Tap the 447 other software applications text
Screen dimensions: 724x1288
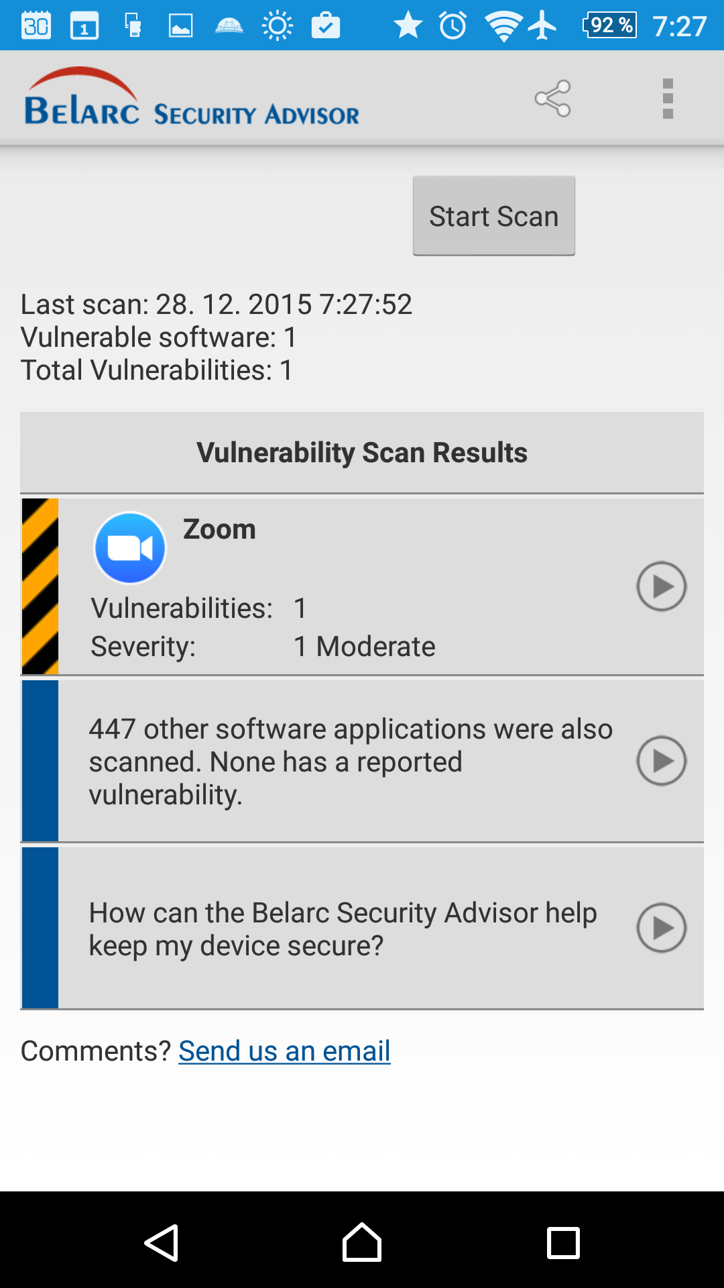(x=351, y=761)
